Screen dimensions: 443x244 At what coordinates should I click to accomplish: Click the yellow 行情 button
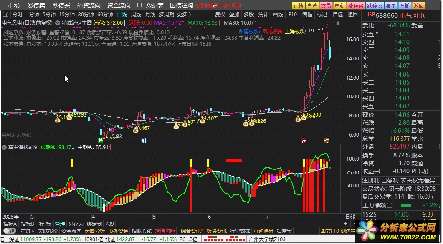(x=299, y=6)
